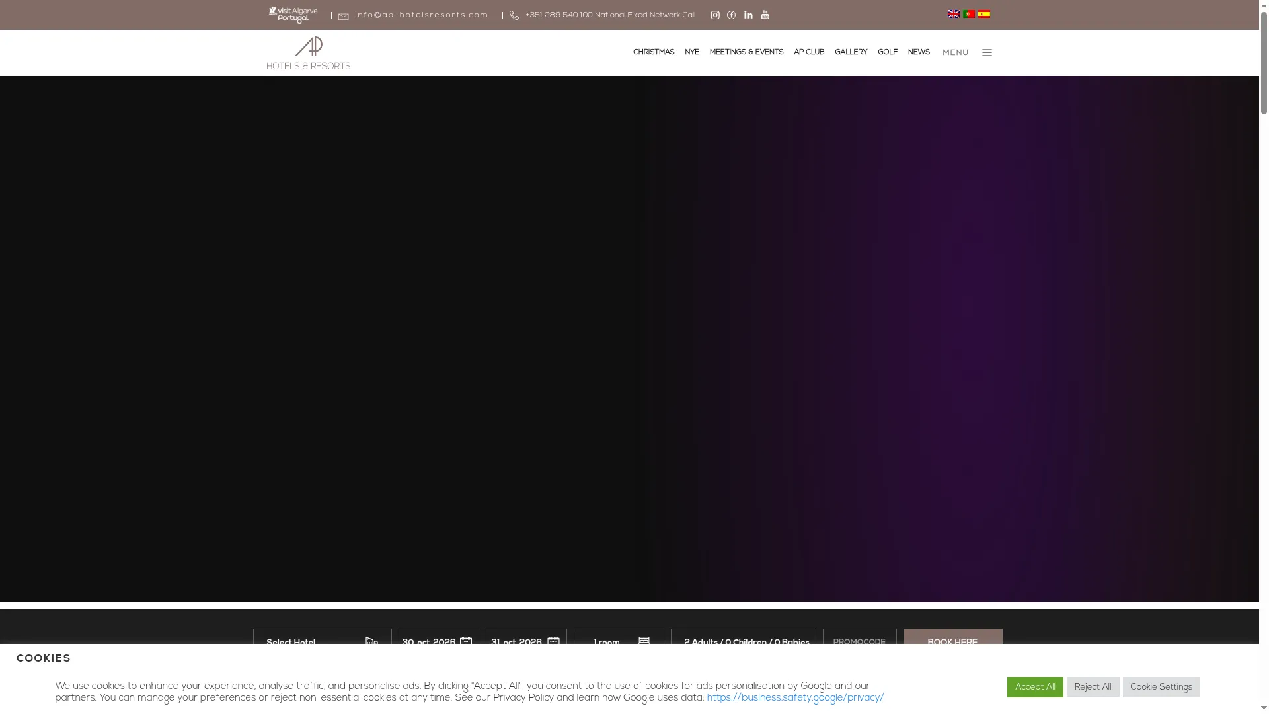Switch language via the Spain flag
This screenshot has height=714, width=1269.
coord(984,14)
